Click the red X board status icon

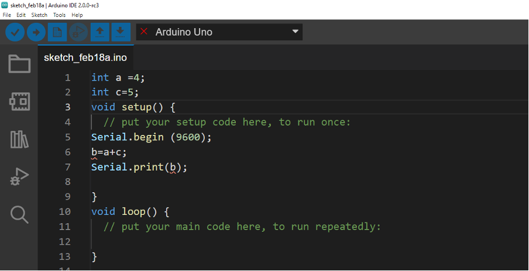coord(144,32)
